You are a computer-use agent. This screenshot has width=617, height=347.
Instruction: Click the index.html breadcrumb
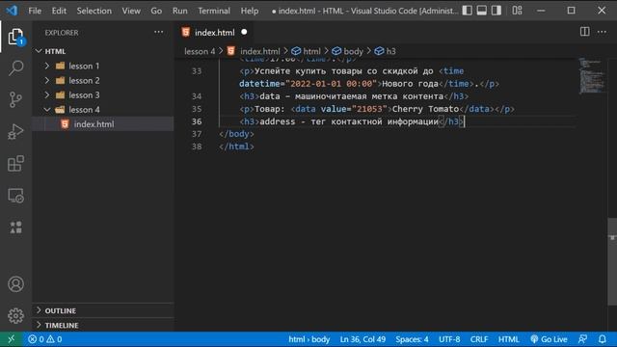tap(254, 51)
